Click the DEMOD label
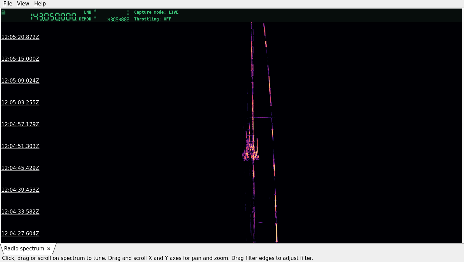 tap(85, 19)
